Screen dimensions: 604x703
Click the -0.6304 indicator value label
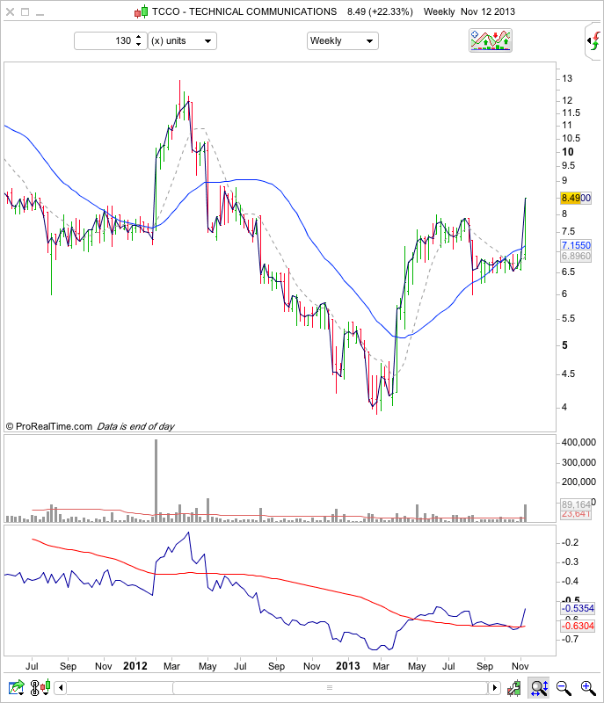click(x=578, y=626)
